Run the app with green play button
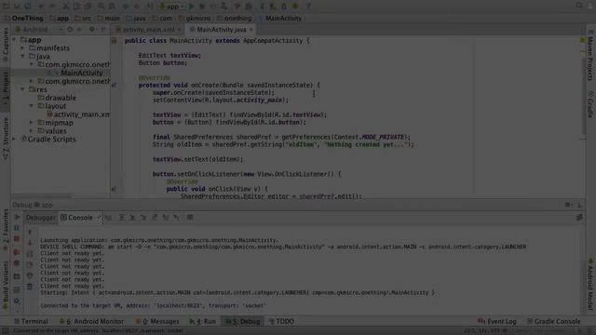The image size is (596, 335). coord(192,7)
